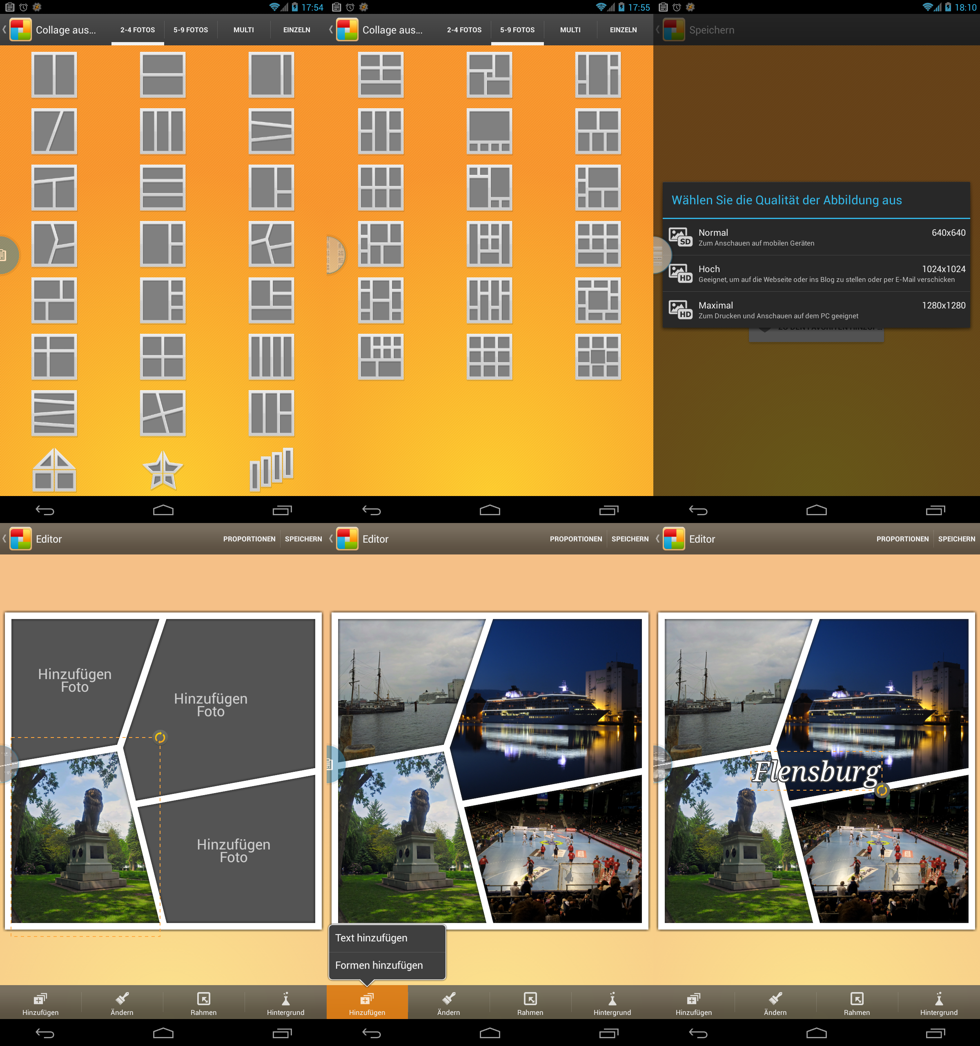Choose the three vertical columns layout
The width and height of the screenshot is (980, 1046).
pyautogui.click(x=163, y=131)
